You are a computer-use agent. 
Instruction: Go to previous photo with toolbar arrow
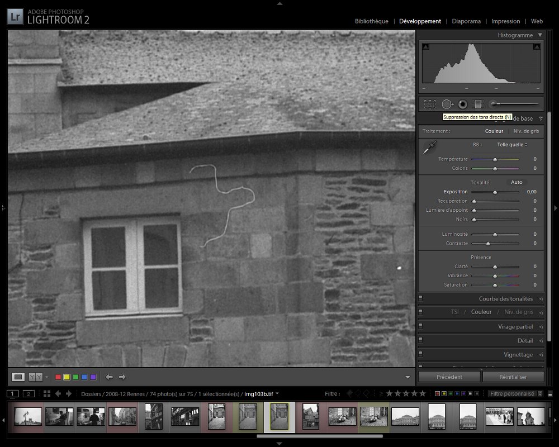pos(109,377)
